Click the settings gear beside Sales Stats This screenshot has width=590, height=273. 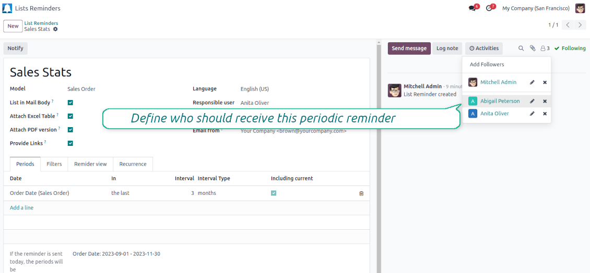click(x=55, y=29)
